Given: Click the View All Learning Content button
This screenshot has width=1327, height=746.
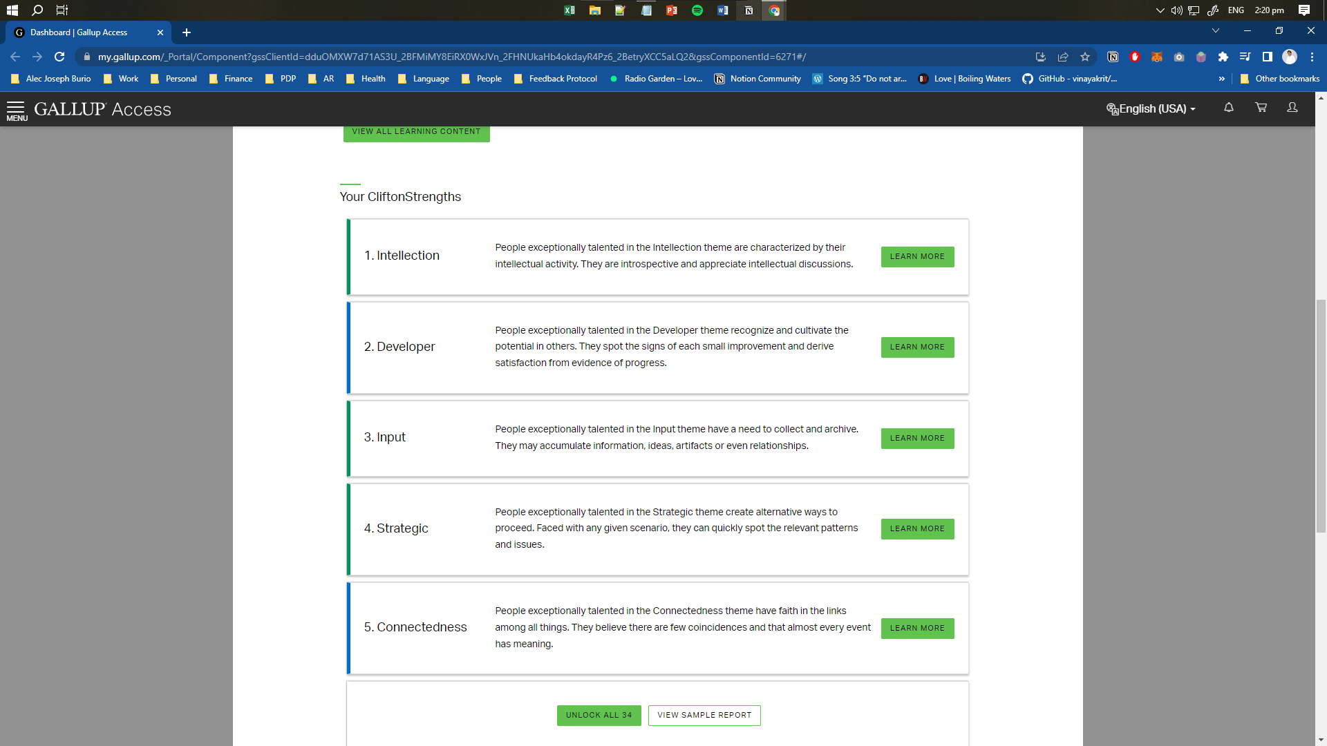Looking at the screenshot, I should (416, 131).
